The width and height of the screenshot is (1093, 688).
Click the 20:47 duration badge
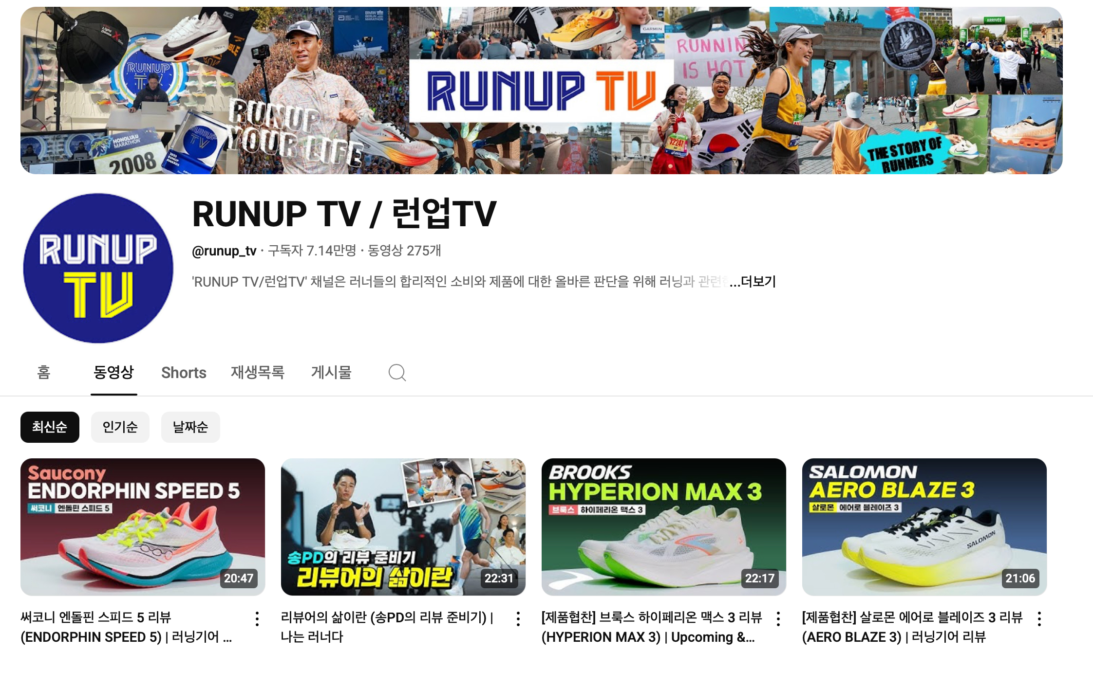239,578
